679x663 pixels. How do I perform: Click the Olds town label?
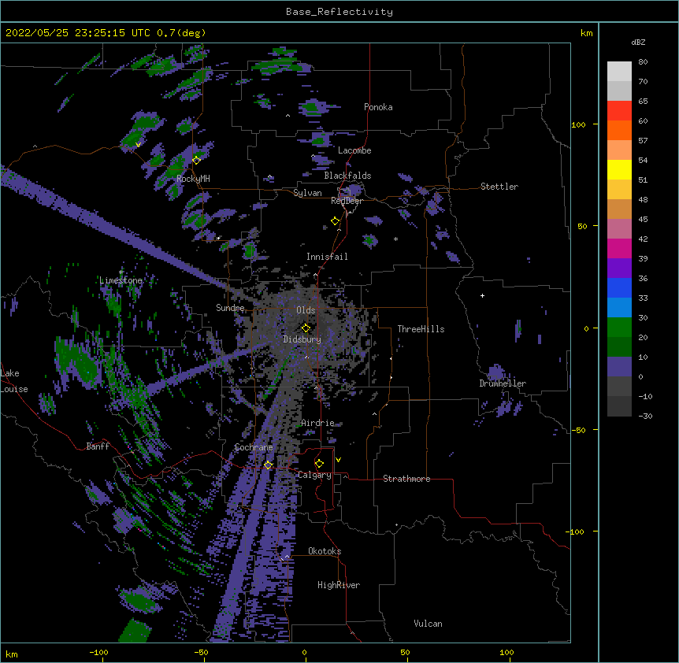coord(306,310)
